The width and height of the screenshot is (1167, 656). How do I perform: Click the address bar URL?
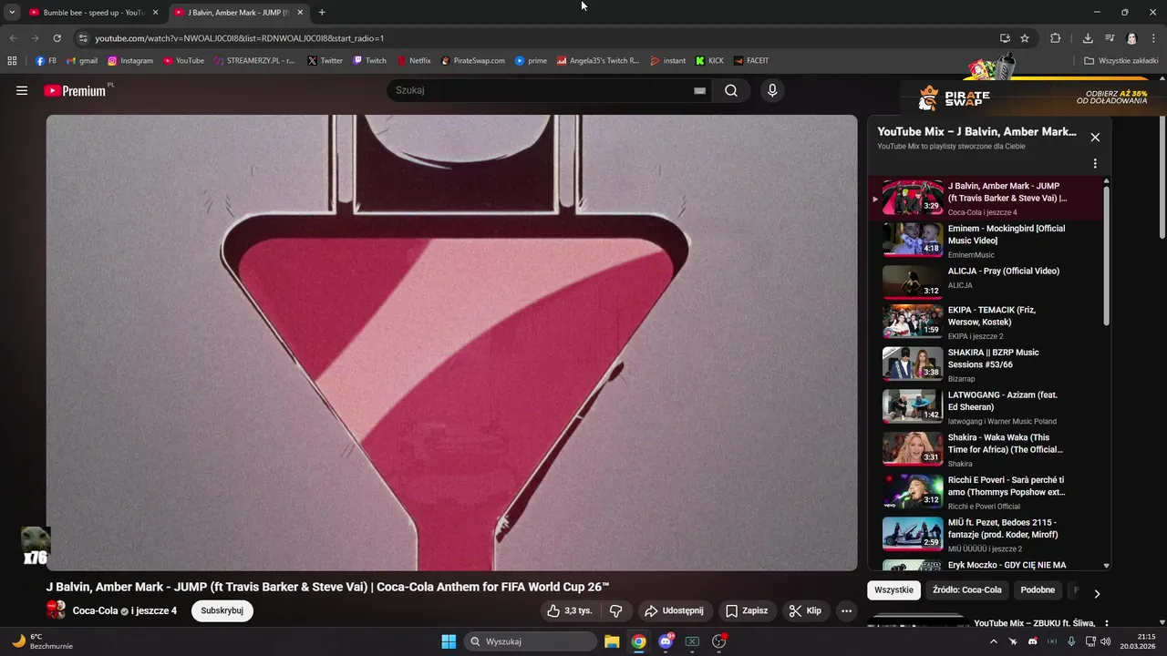(x=239, y=38)
